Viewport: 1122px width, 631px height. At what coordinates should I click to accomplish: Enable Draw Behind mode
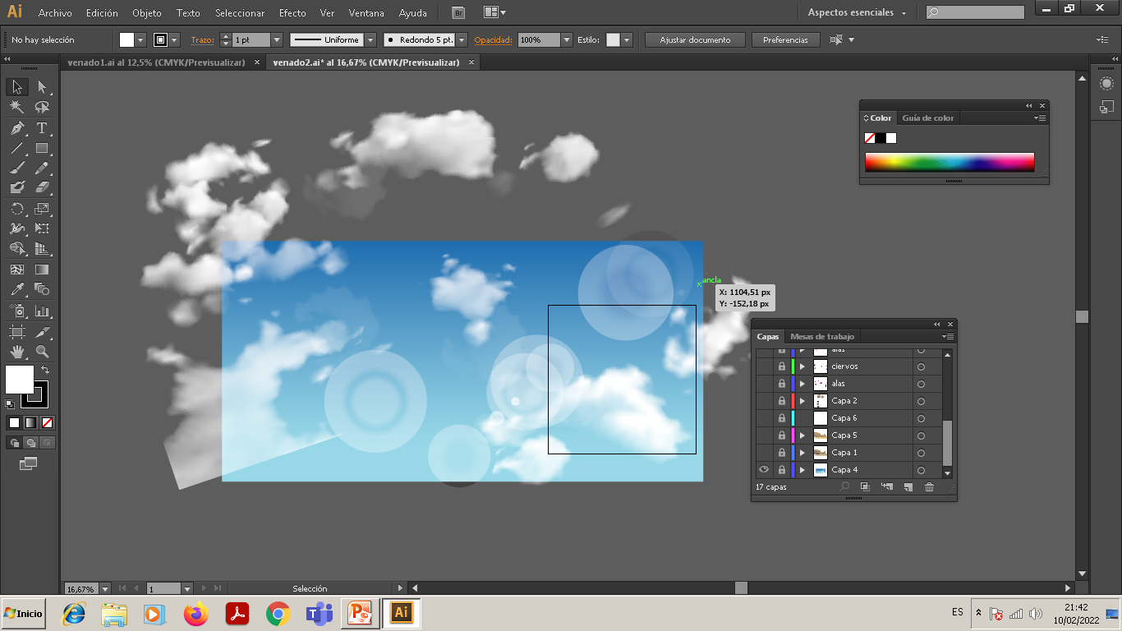30,443
